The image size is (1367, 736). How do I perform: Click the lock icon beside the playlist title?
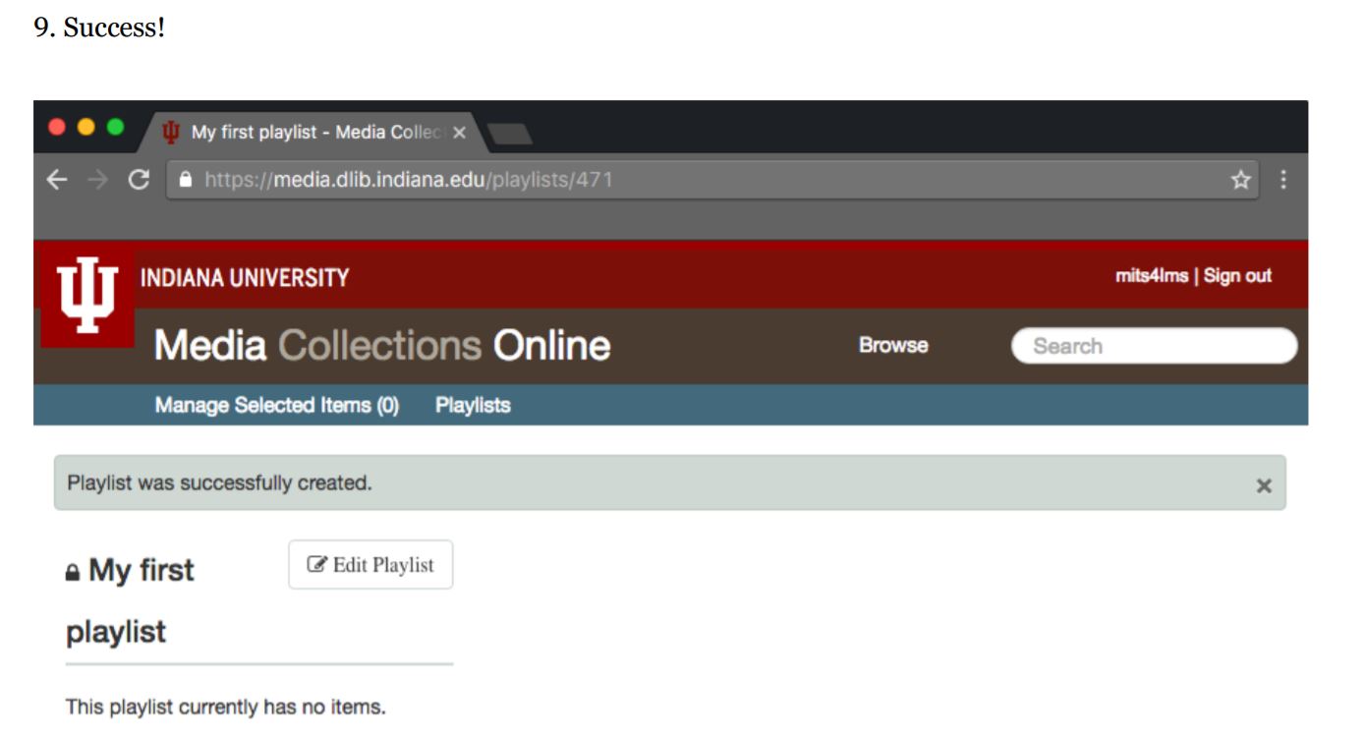point(71,571)
